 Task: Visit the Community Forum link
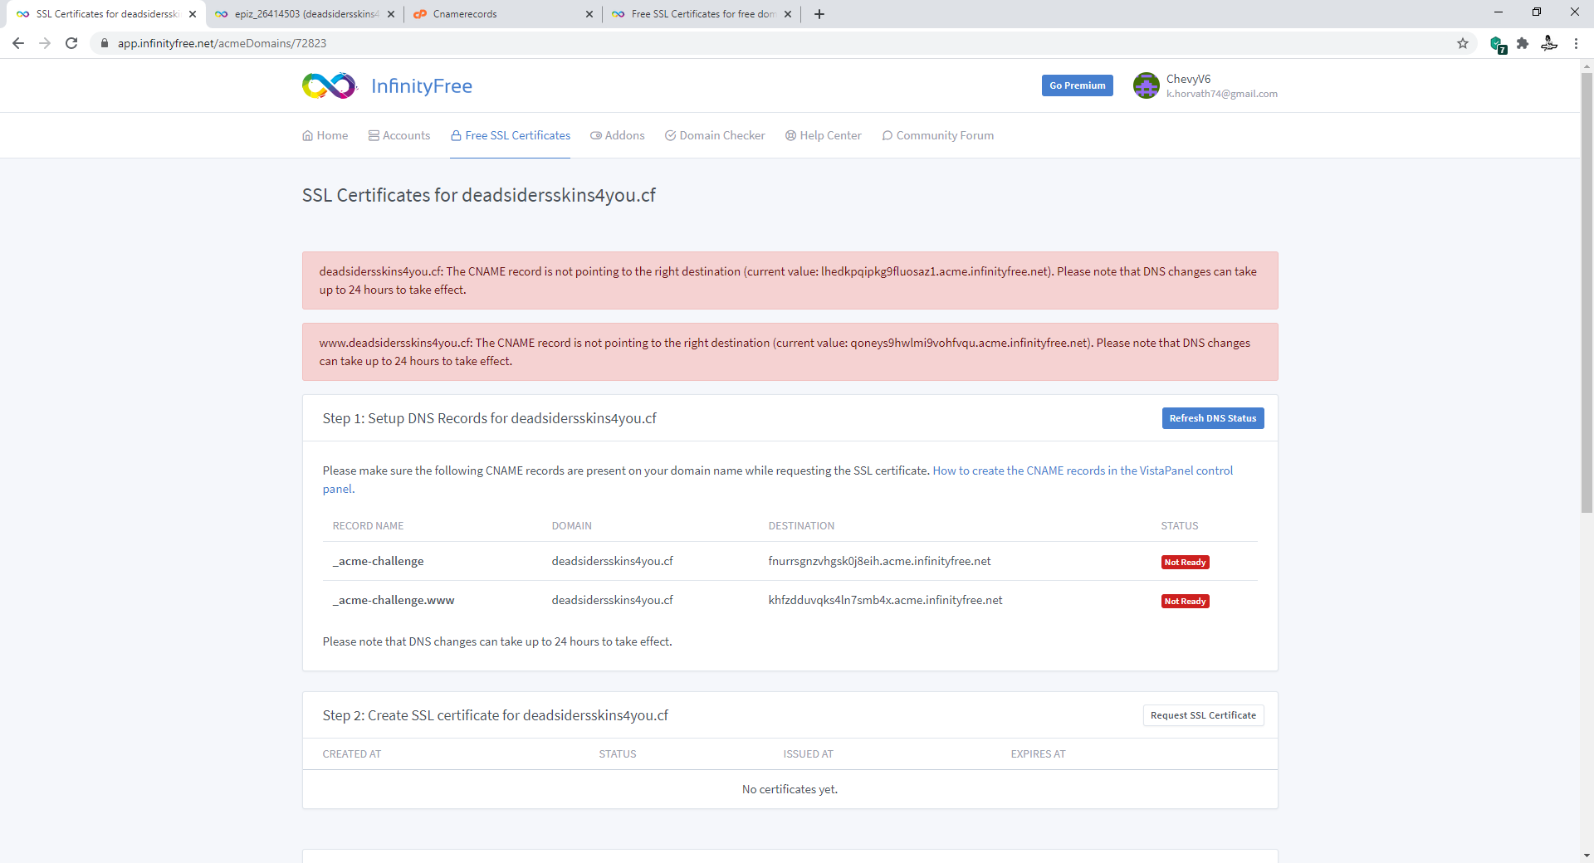[x=938, y=135]
